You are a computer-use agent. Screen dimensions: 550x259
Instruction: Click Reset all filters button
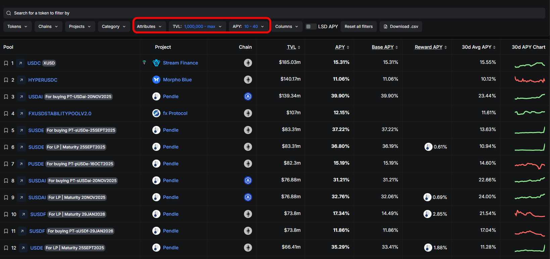[x=358, y=27]
